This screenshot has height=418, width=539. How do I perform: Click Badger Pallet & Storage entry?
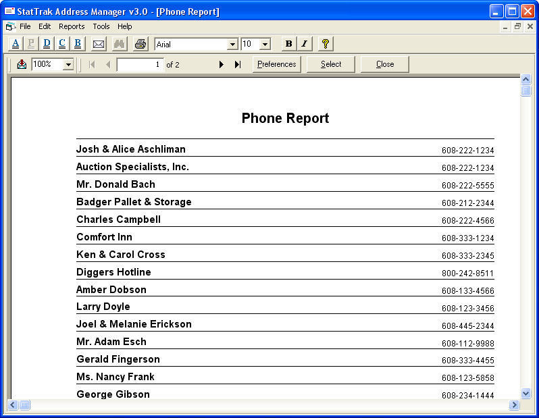click(x=134, y=202)
